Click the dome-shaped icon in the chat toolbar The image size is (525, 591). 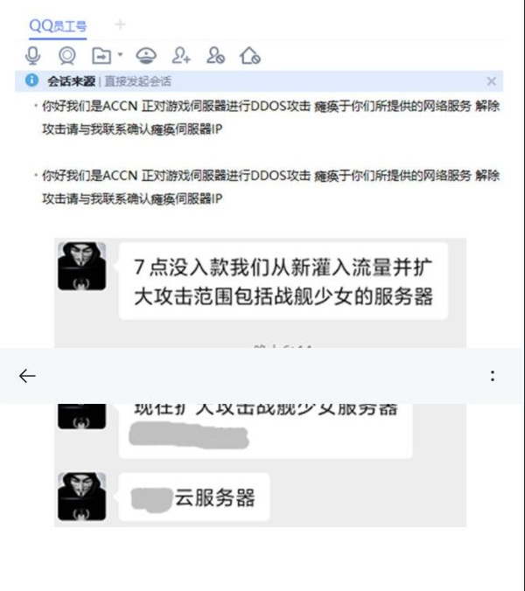pos(146,56)
